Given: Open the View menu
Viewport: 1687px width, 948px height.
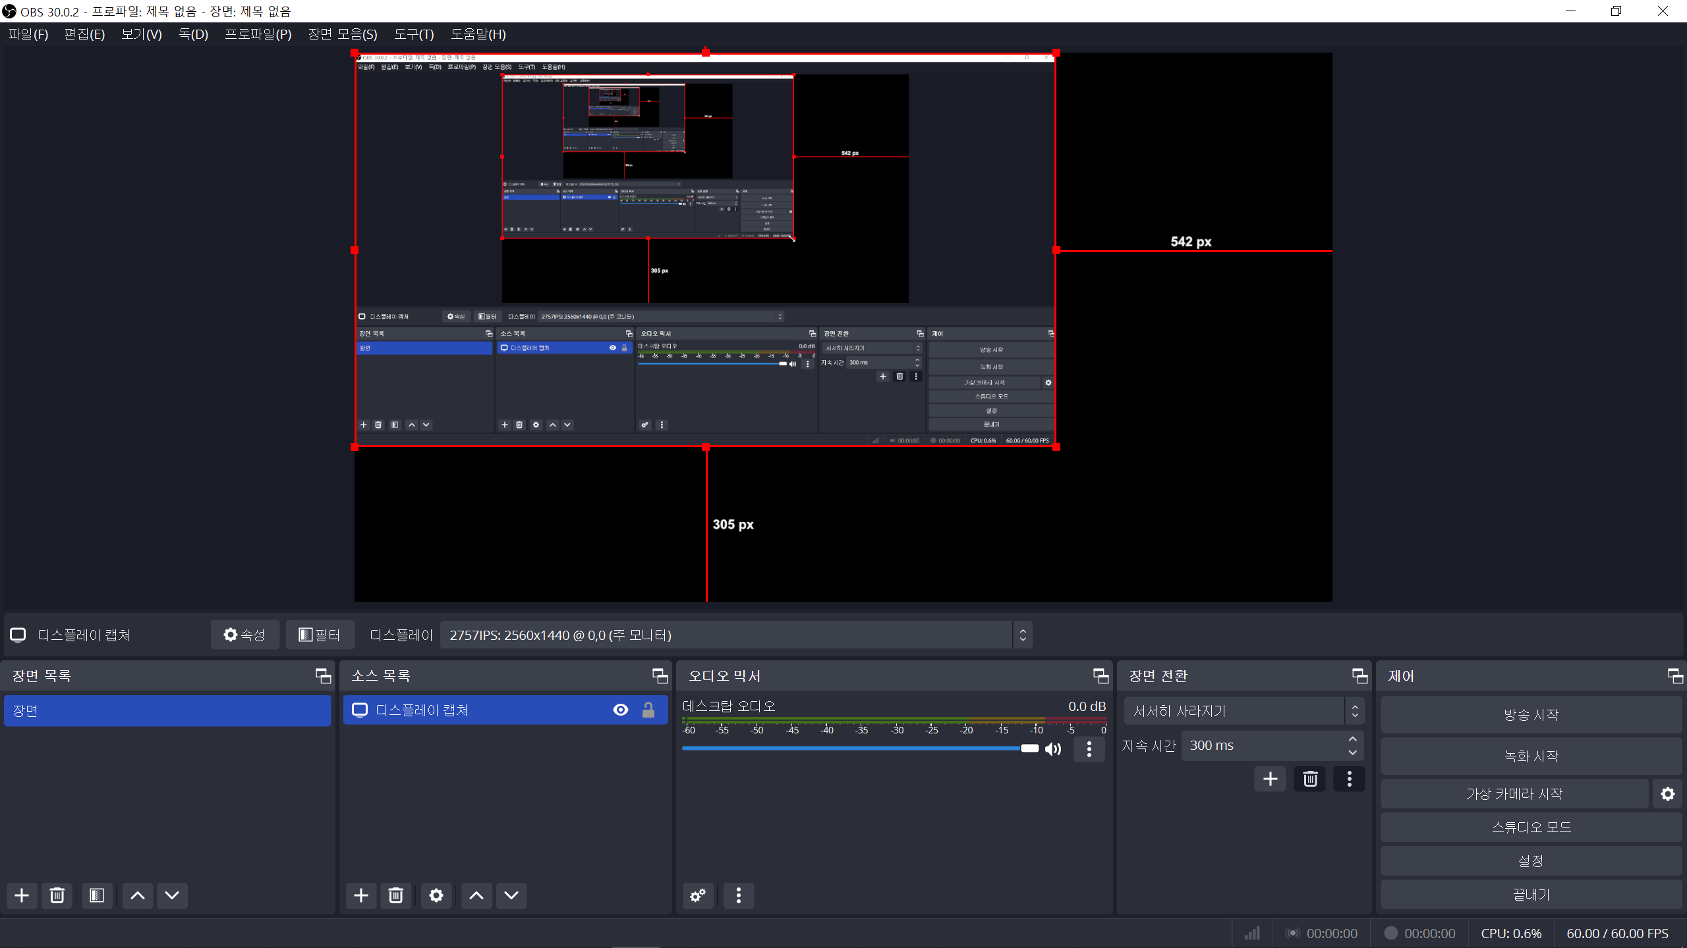Looking at the screenshot, I should [142, 34].
